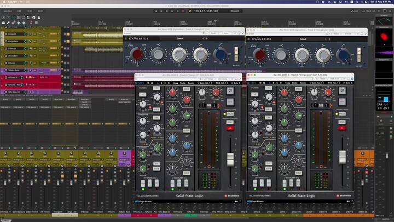Click Reset in the Conga Low SSL toolbar
Screen dimensions: 394x222
tap(303, 83)
